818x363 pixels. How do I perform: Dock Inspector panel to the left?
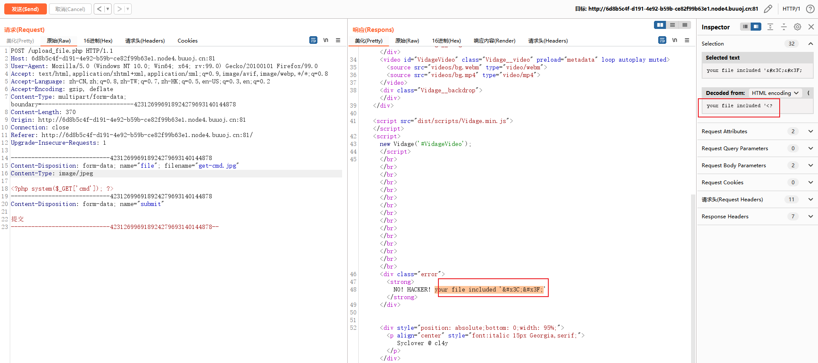tap(745, 27)
